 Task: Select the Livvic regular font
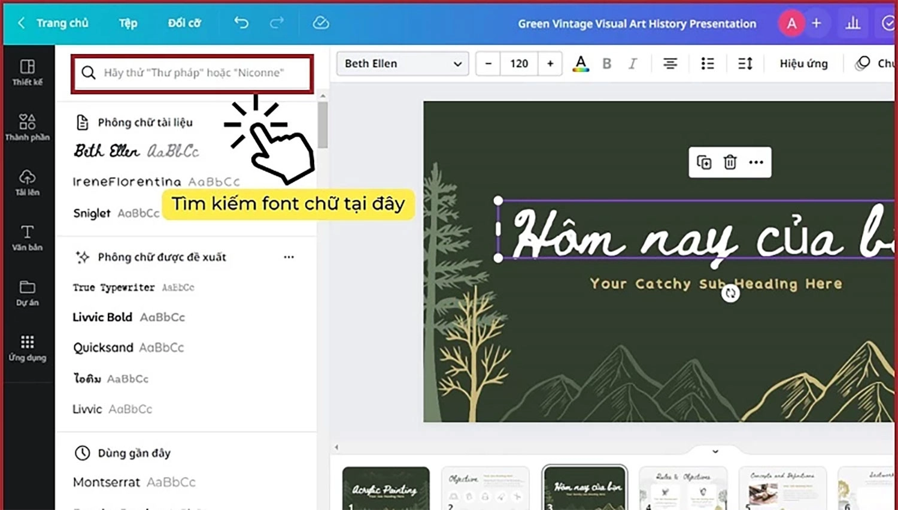[113, 409]
